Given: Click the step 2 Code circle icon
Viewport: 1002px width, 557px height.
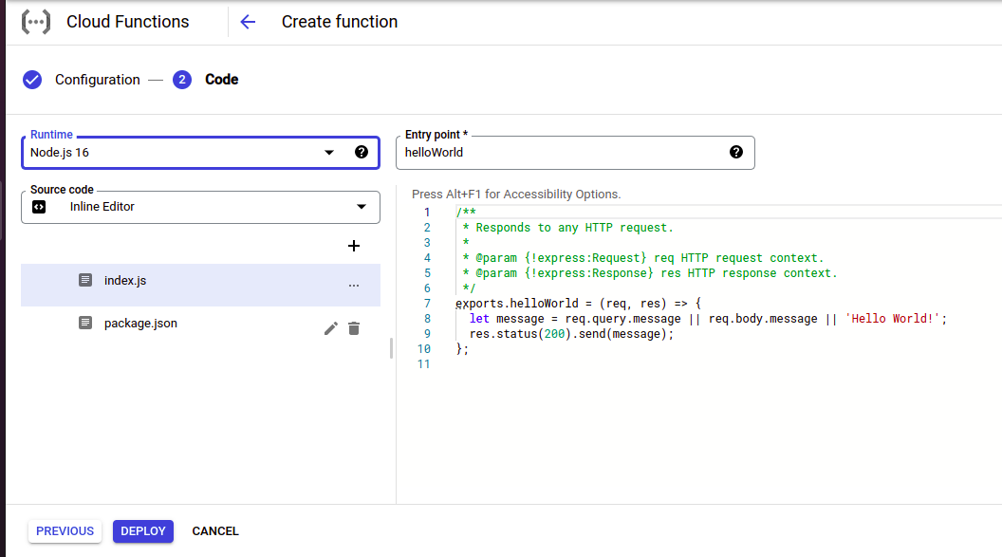Looking at the screenshot, I should pyautogui.click(x=182, y=80).
